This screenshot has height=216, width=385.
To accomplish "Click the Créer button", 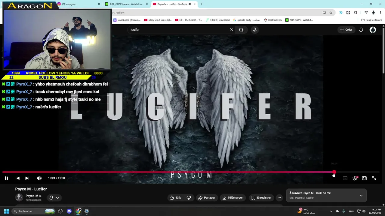I will [x=346, y=30].
